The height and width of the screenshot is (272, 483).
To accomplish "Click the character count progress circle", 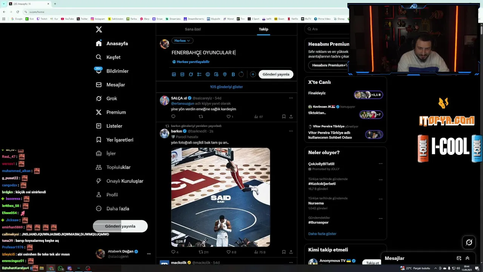I will point(241,74).
